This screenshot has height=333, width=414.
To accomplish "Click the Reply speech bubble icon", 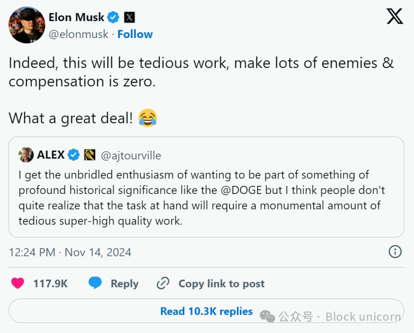I will tap(95, 283).
